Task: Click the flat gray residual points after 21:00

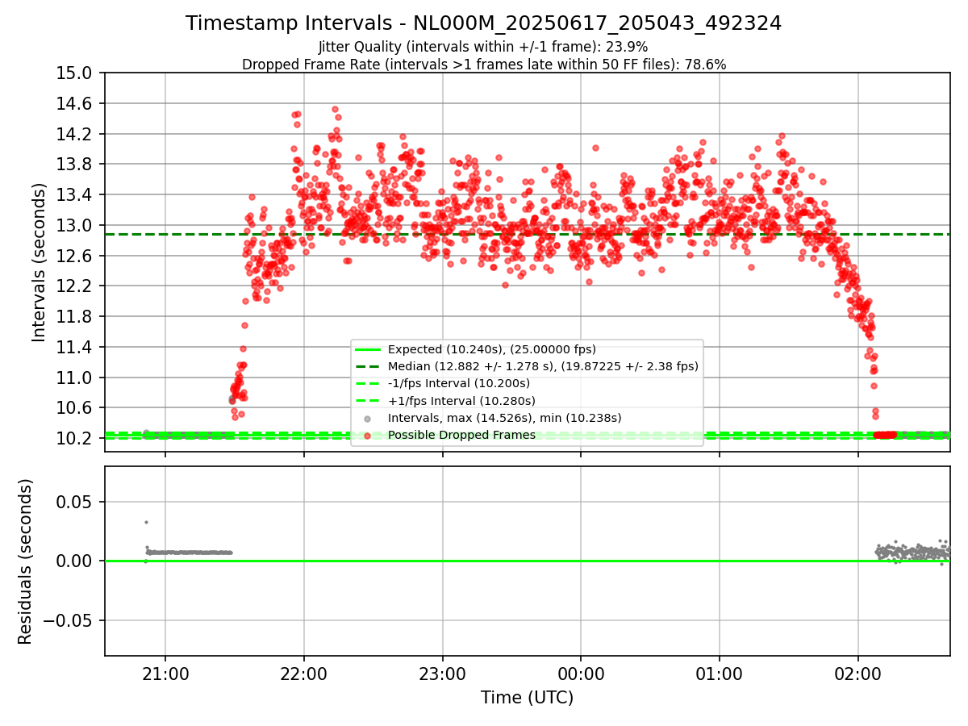Action: click(190, 553)
